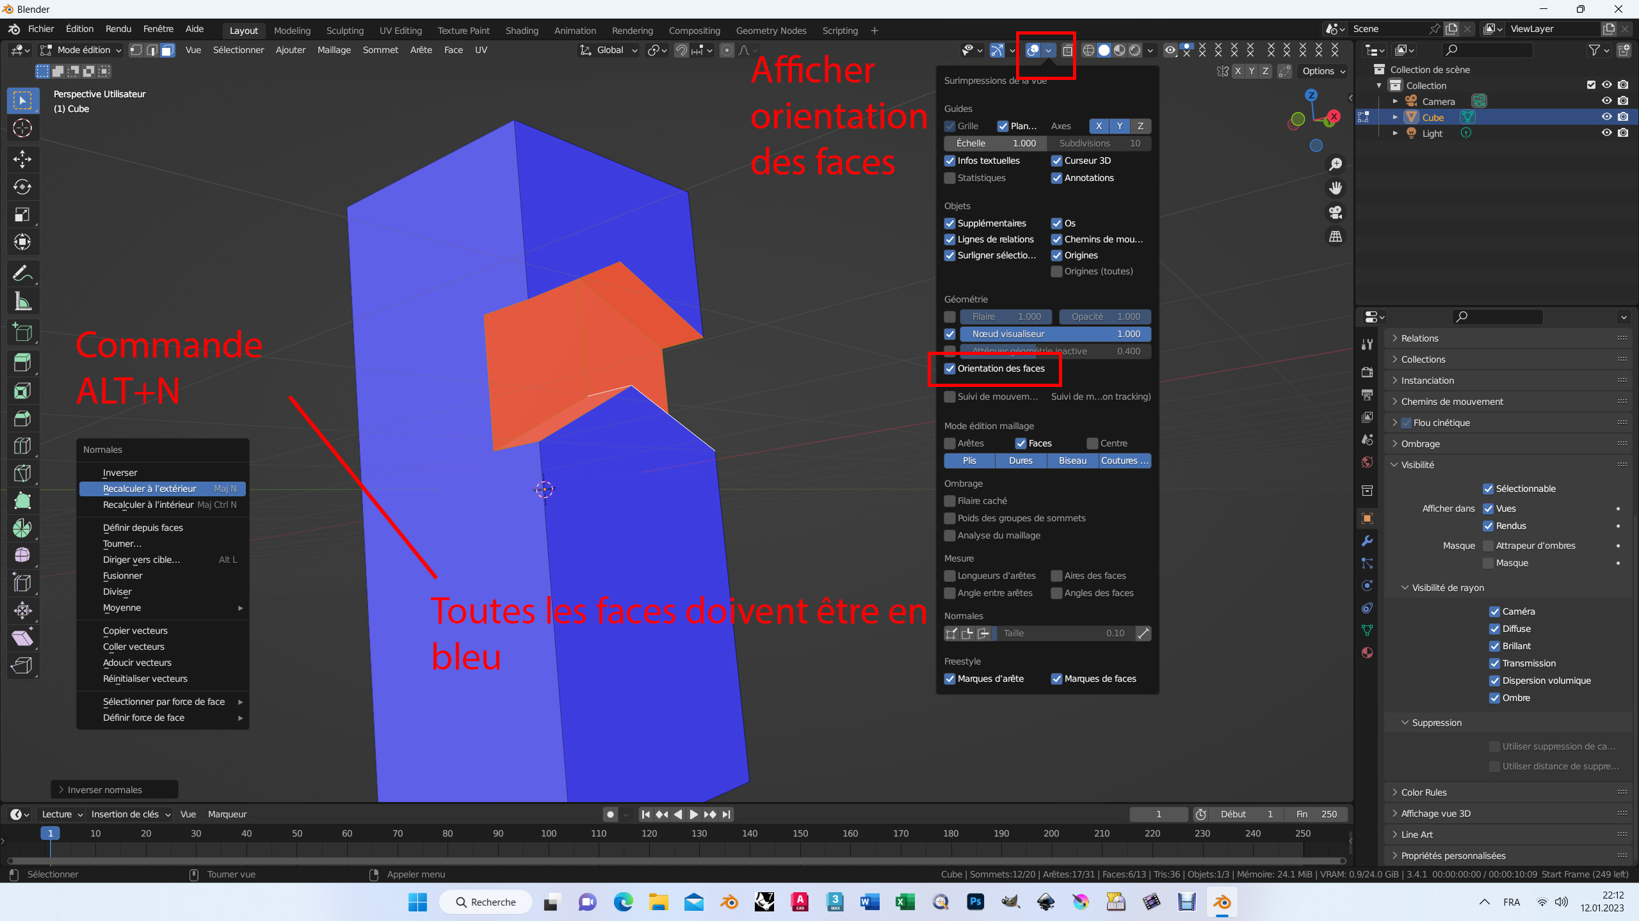The image size is (1639, 921).
Task: Click the Options button in viewport header
Action: tap(1323, 71)
